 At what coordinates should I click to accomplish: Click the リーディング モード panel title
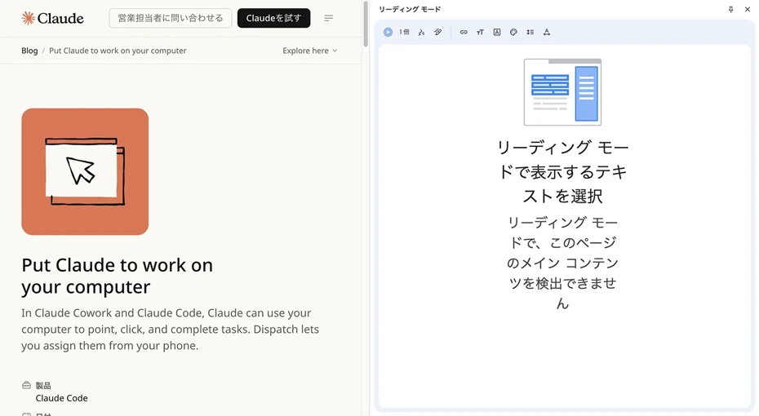point(410,9)
